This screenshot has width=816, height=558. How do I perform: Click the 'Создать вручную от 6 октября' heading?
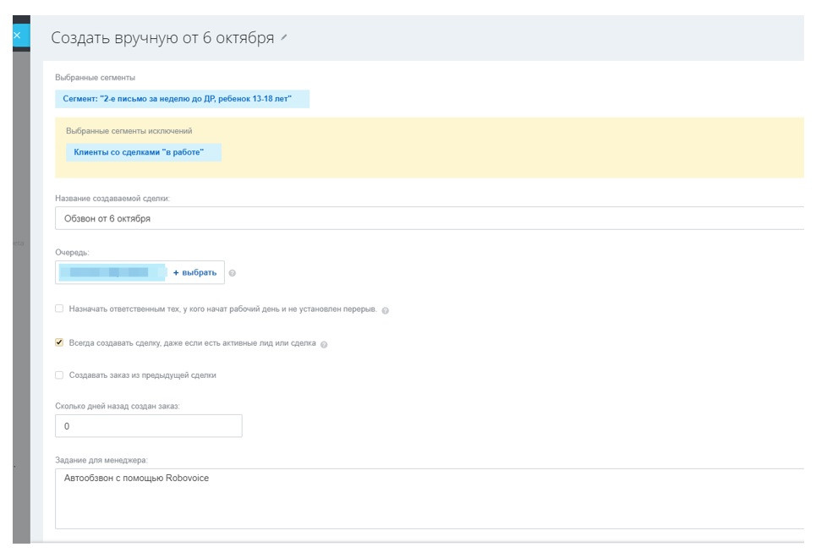[x=162, y=38]
